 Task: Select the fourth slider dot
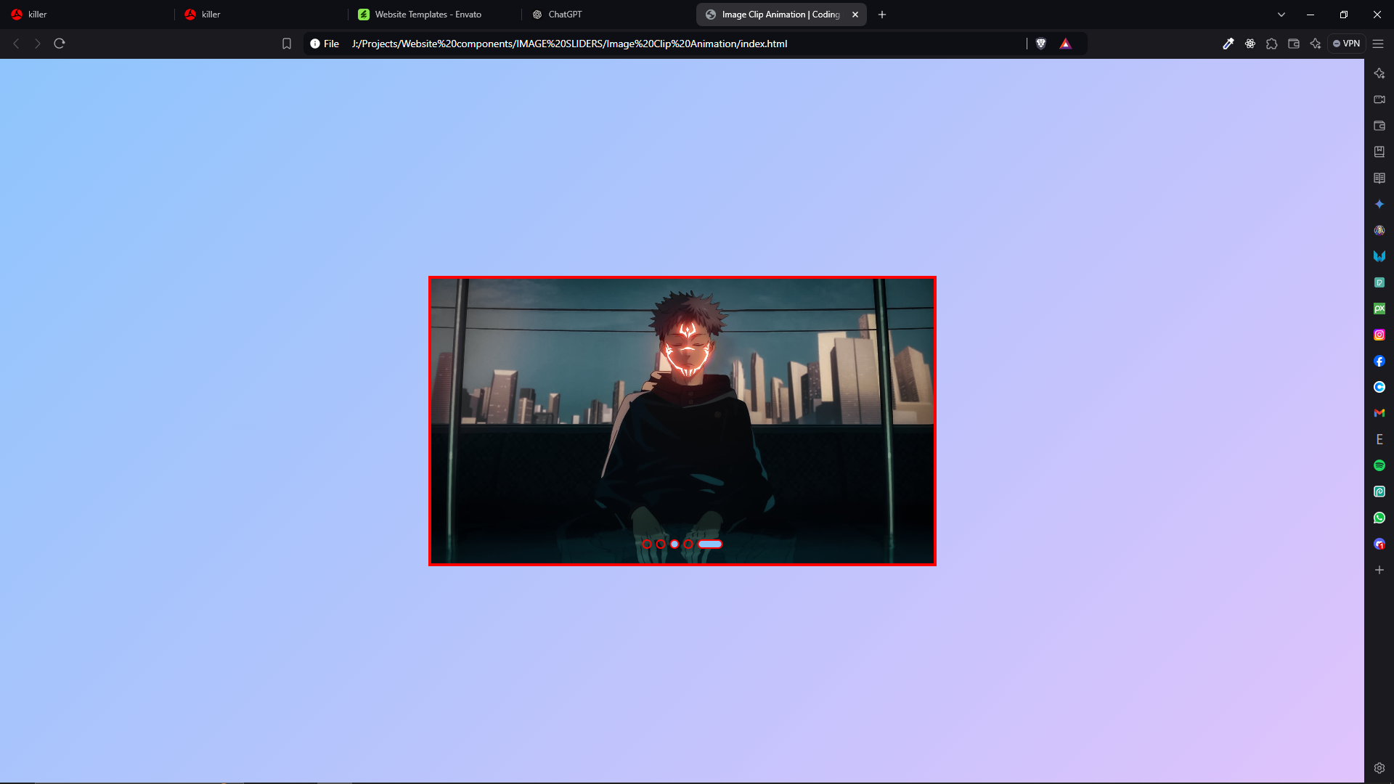(688, 544)
